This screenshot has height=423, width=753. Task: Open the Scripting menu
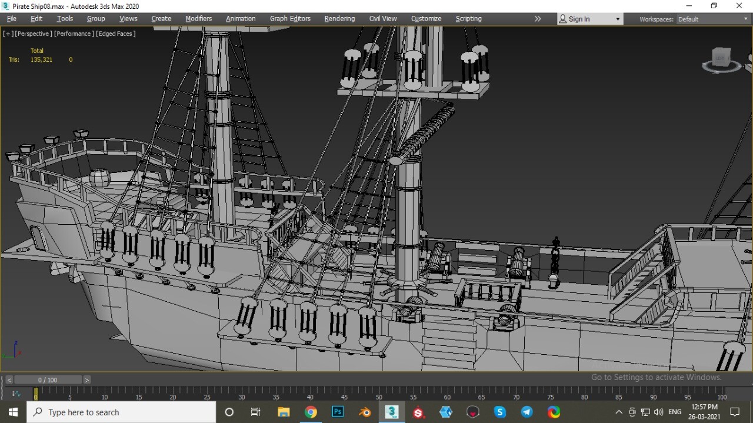tap(468, 19)
